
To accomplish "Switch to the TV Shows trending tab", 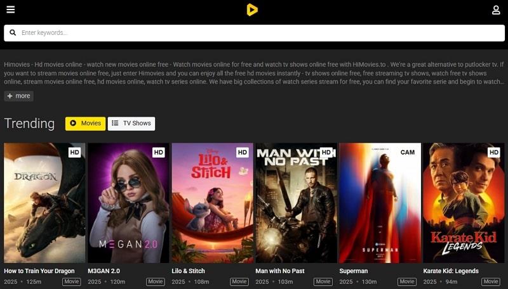I will 131,124.
